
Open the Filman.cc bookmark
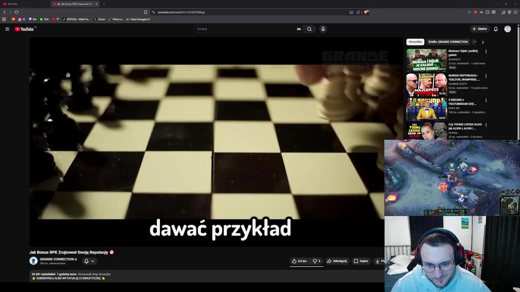[x=115, y=19]
